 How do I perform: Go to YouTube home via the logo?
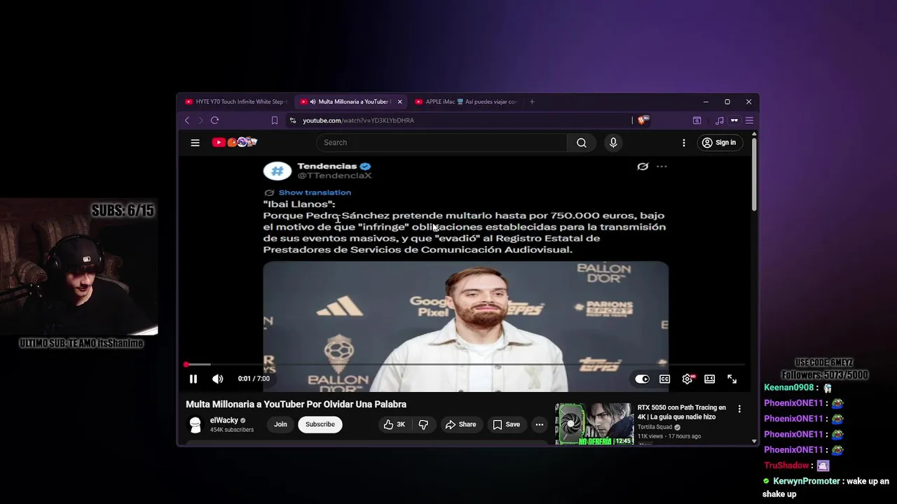point(235,143)
